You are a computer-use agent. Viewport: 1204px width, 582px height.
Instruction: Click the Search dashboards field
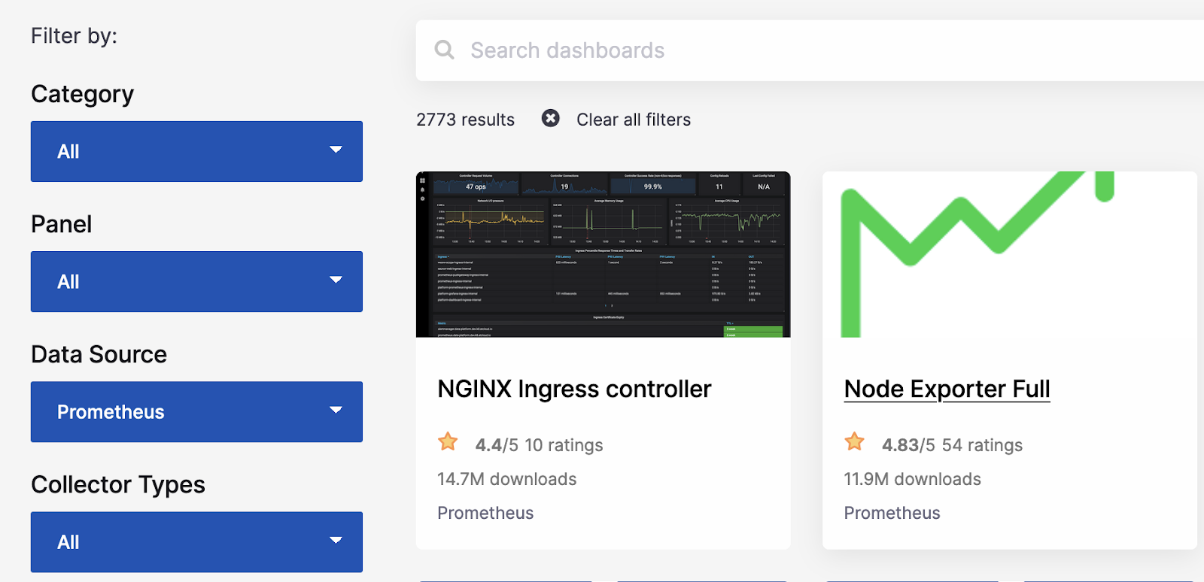pyautogui.click(x=810, y=50)
